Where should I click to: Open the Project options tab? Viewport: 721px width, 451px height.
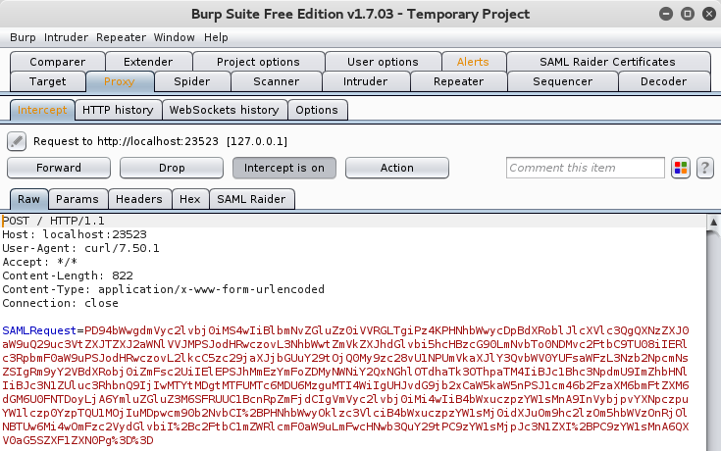(258, 62)
